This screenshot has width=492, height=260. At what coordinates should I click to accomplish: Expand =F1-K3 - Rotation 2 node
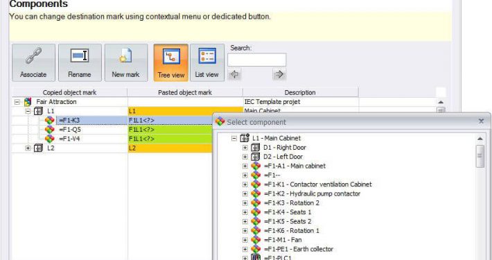click(245, 203)
